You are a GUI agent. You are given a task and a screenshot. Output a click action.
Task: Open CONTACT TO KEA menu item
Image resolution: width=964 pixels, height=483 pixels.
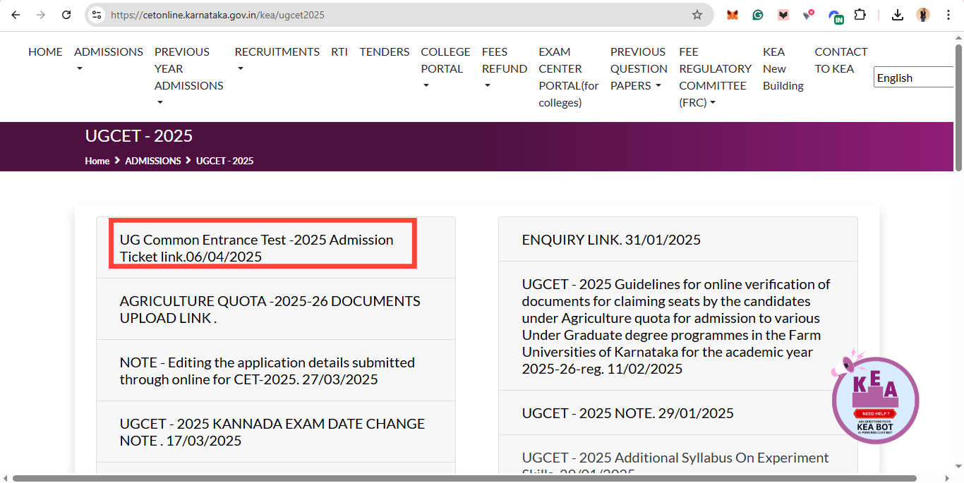[x=841, y=60]
